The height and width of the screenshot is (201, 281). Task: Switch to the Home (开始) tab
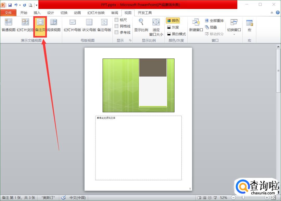coord(24,13)
